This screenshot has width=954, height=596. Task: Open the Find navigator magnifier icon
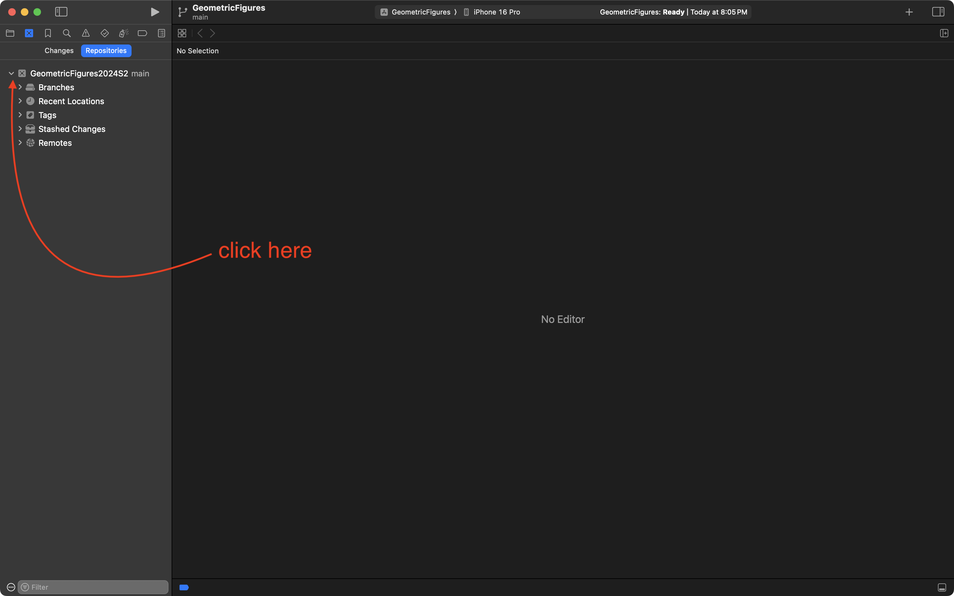point(67,33)
